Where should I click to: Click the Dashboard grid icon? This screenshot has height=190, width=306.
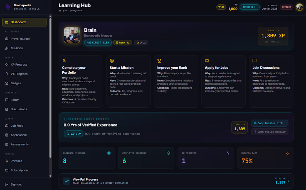coord(7,22)
